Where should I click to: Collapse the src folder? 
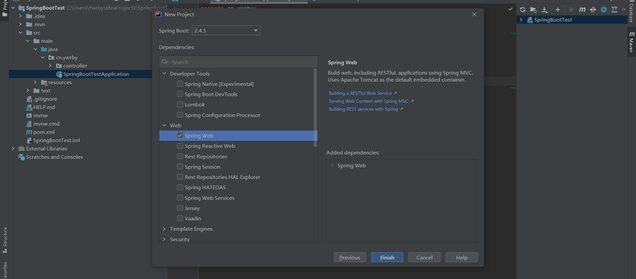point(20,32)
